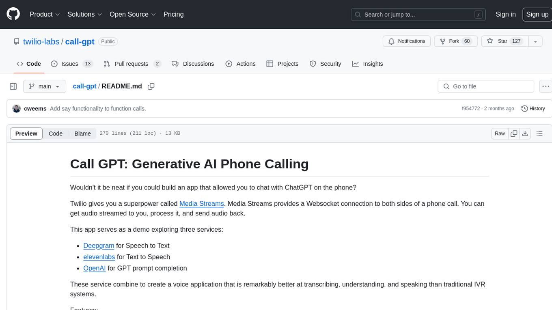View the file History

pos(533,108)
